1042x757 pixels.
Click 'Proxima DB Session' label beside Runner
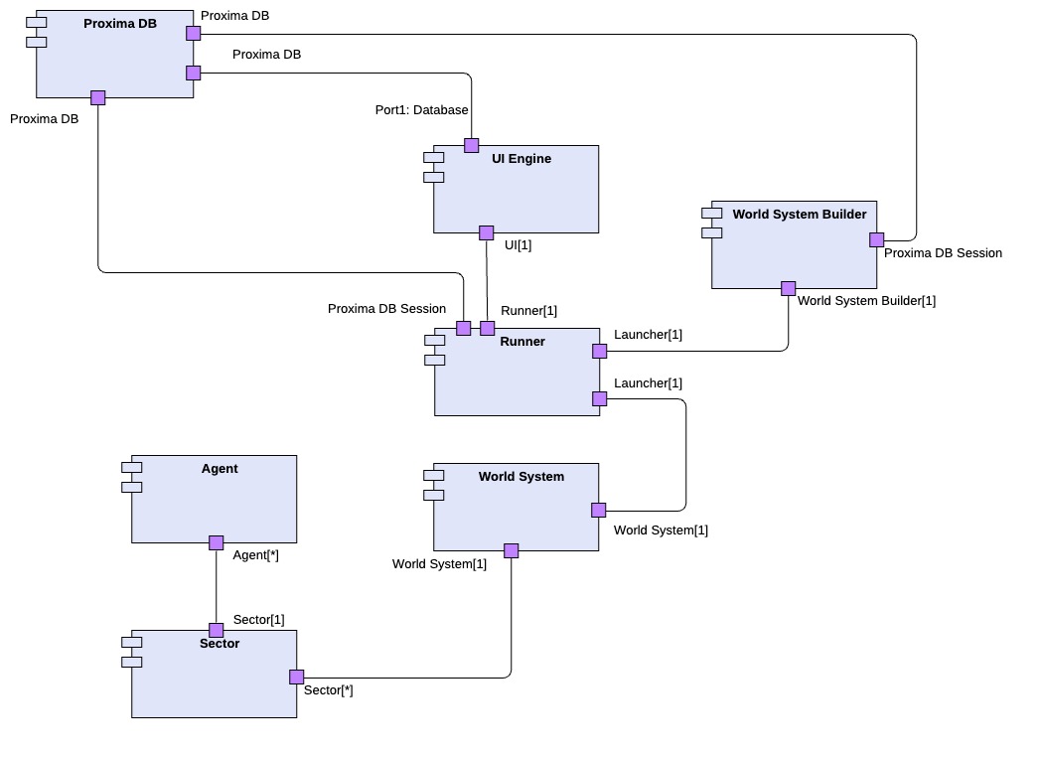(x=386, y=309)
